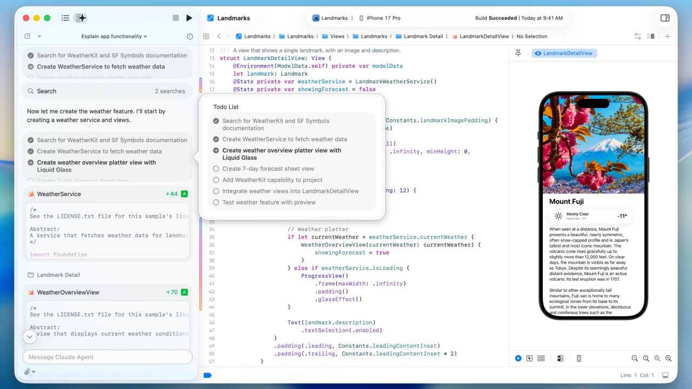Open the Claude Agent history clock icon
Screen dimensions: 692x389
click(190, 36)
